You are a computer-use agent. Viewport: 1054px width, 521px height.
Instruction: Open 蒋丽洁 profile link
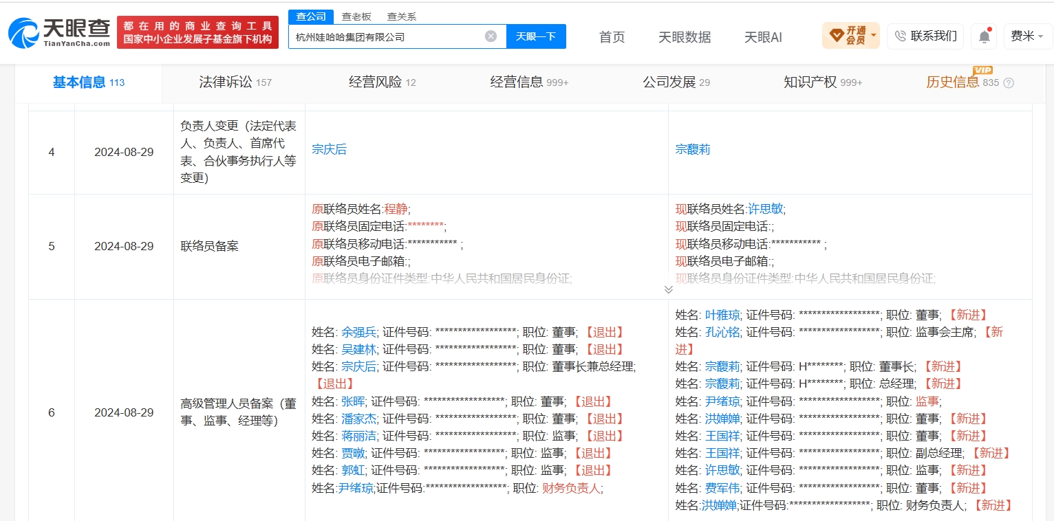pos(359,436)
